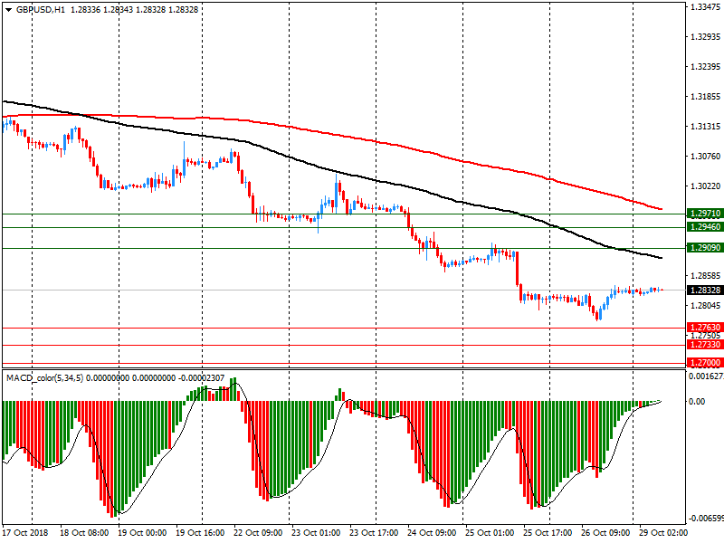Click the 19 Oct 16:00 time label
Screen dimensions: 724x543
[x=200, y=533]
